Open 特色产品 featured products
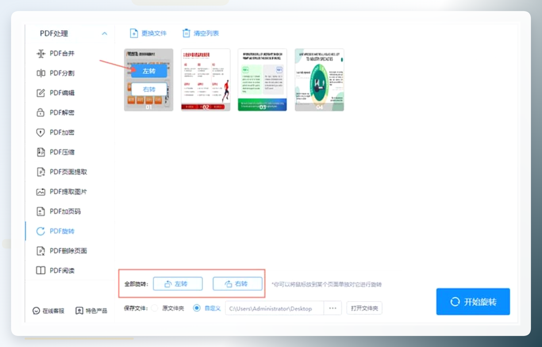The image size is (542, 347). click(x=91, y=311)
